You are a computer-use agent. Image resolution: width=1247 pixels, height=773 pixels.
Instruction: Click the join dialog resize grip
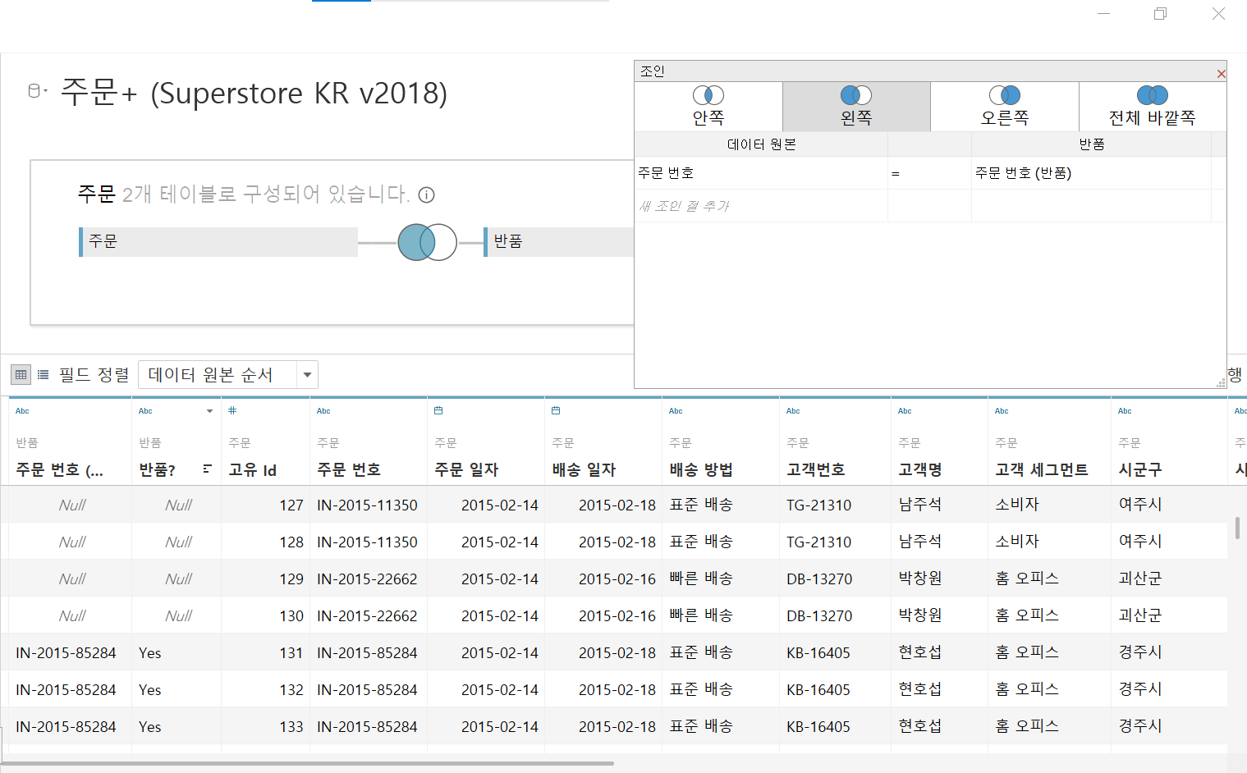click(x=1221, y=382)
